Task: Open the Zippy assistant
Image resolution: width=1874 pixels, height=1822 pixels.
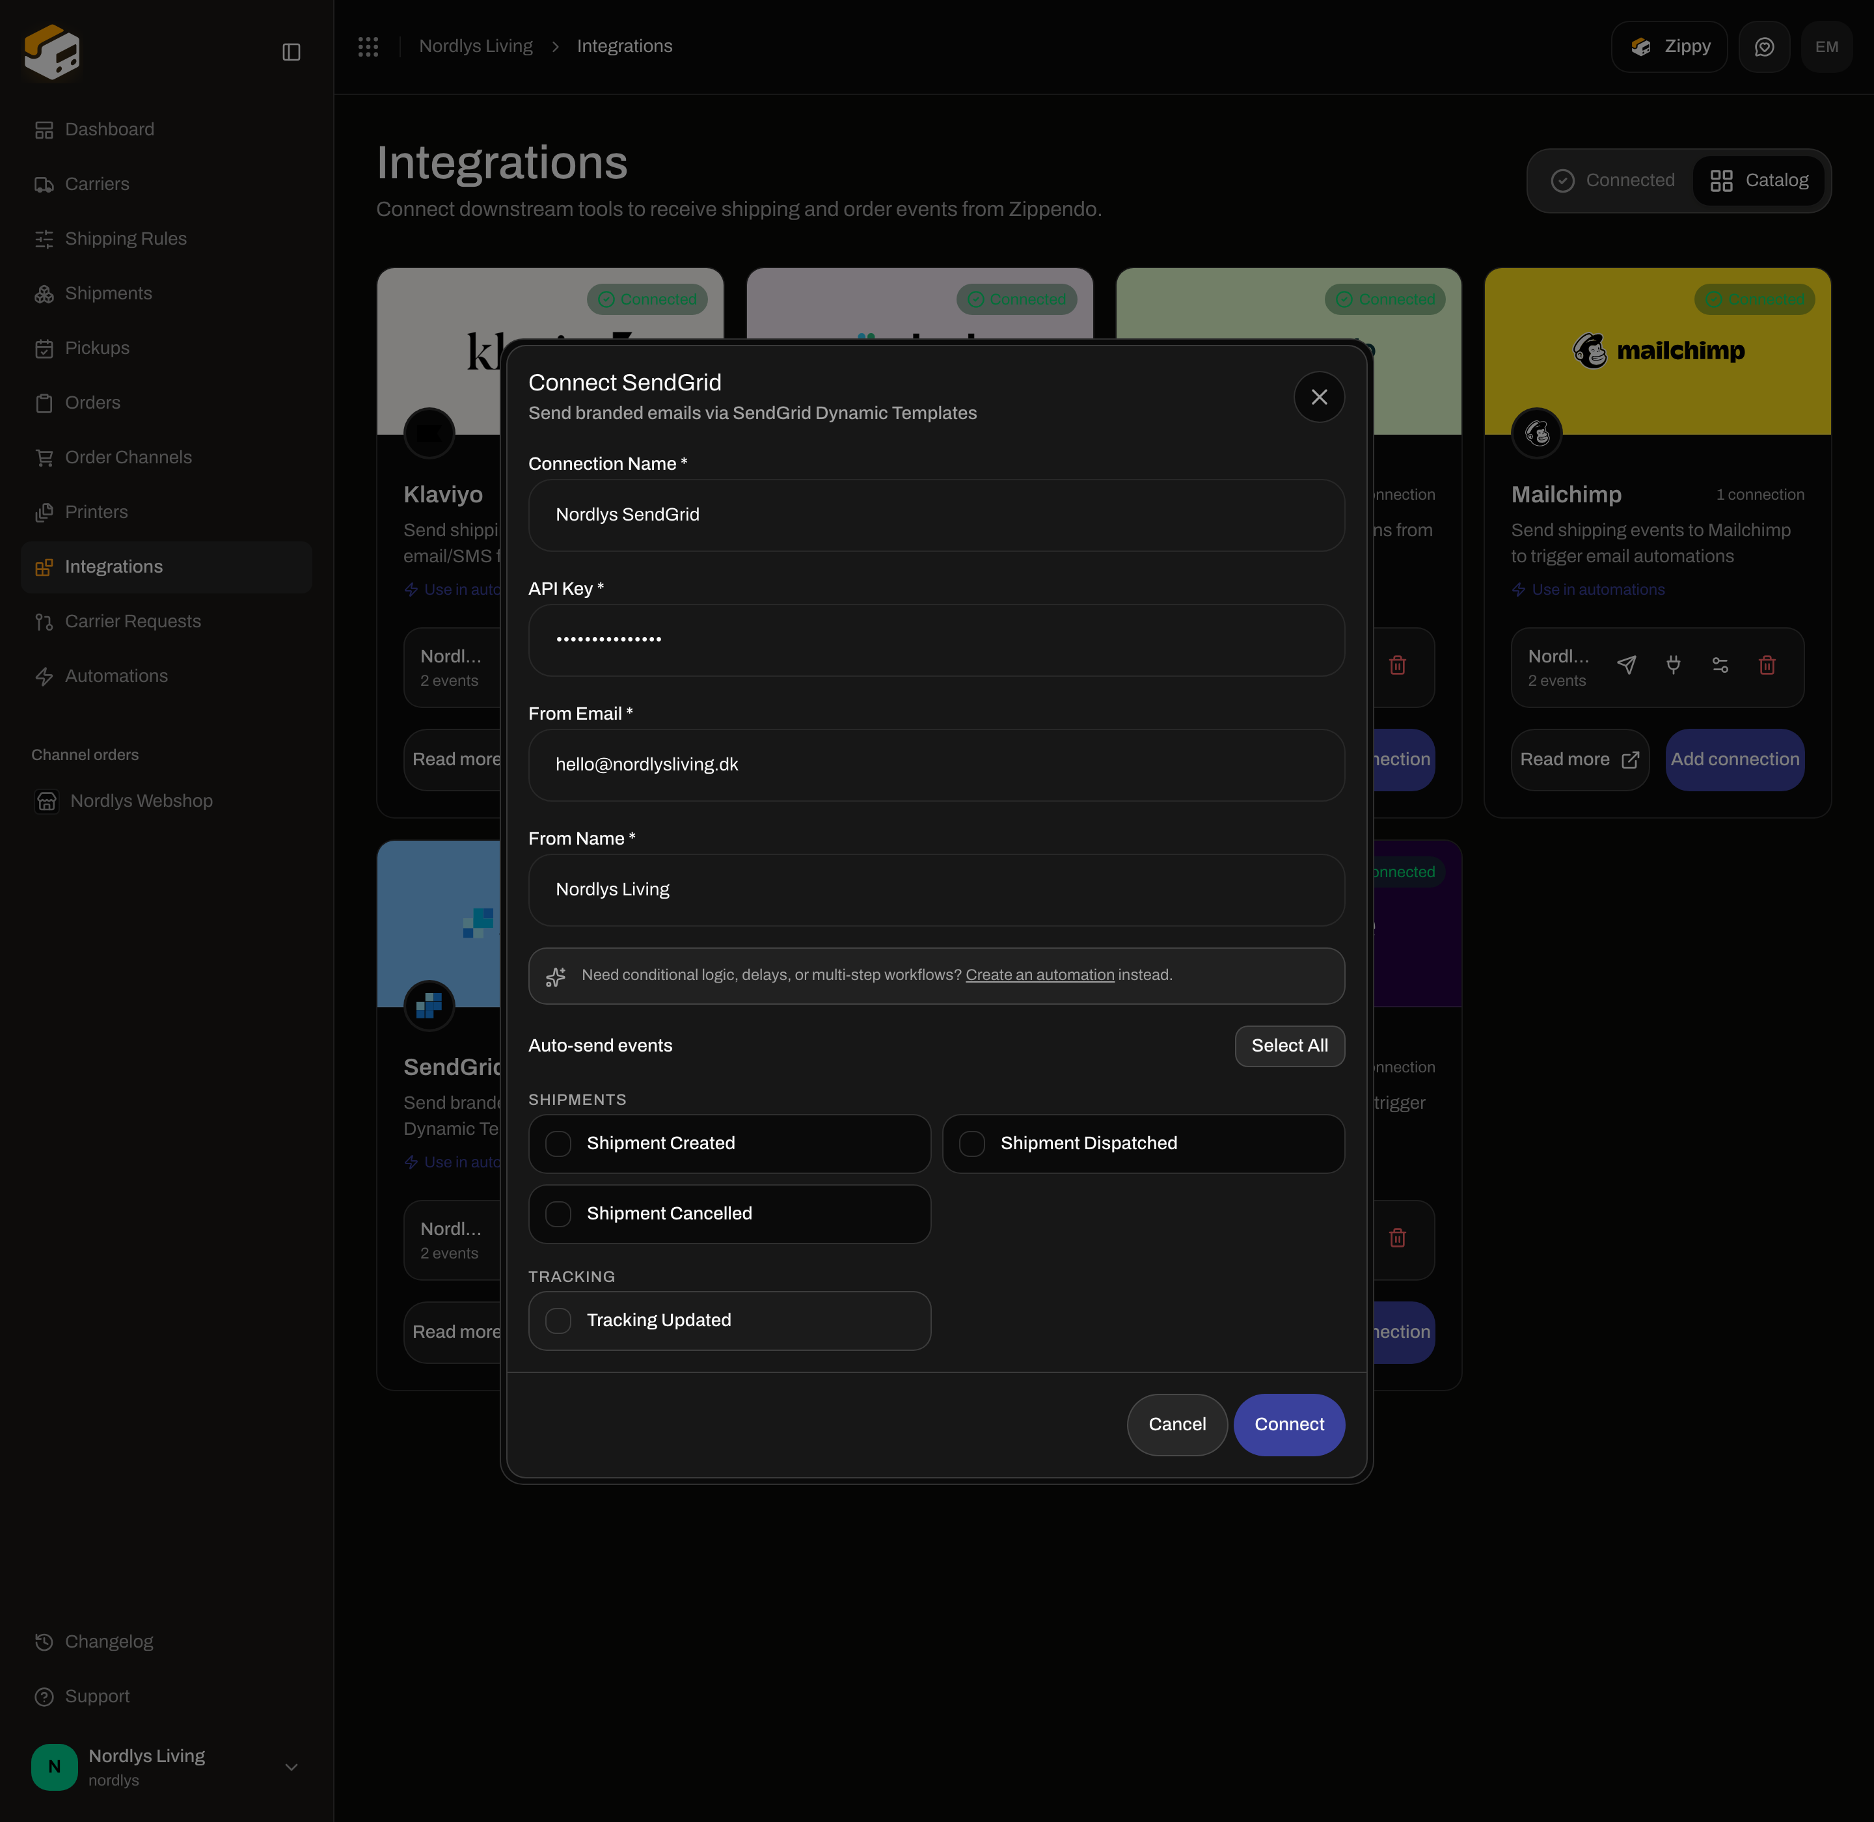Action: click(x=1668, y=47)
